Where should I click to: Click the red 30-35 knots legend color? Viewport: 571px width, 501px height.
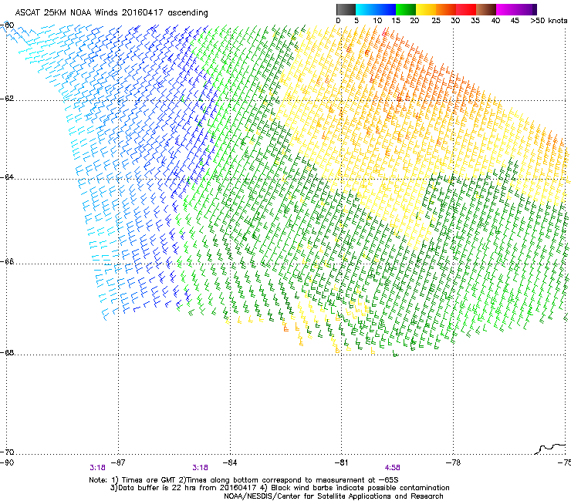(x=466, y=9)
